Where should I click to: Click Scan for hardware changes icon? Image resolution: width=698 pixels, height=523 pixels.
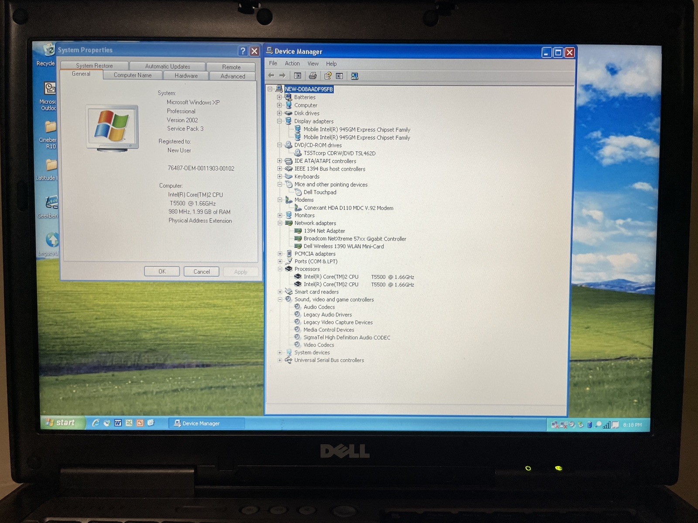[x=354, y=76]
